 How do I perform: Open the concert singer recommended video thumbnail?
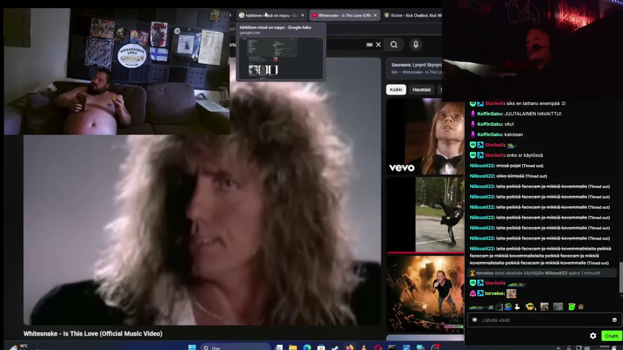[x=425, y=293]
